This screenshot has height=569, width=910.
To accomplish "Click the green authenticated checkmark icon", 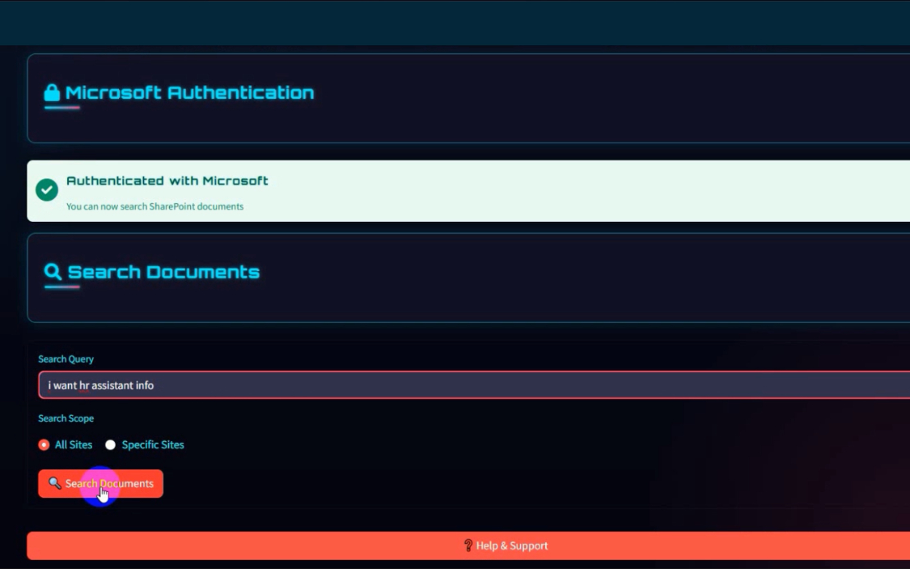I will coord(47,189).
